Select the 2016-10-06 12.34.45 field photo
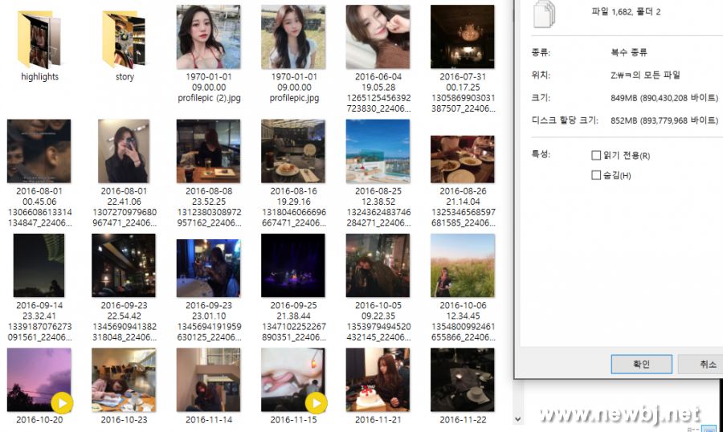723x432 pixels. pyautogui.click(x=462, y=266)
